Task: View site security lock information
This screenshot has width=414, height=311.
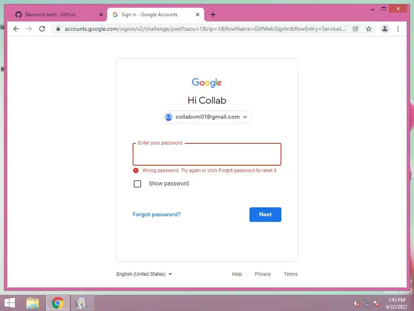Action: [58, 29]
